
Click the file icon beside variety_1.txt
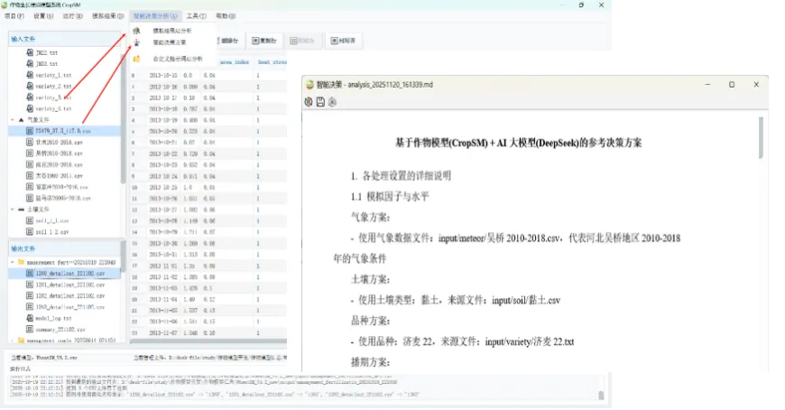coord(30,75)
